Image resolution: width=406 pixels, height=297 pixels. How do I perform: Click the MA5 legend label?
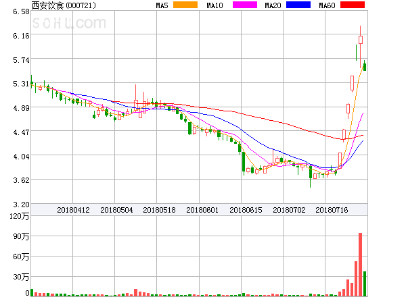[162, 5]
